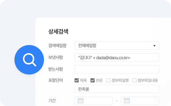Screen dimensions: 171x106
Task: Click the 기간 label
Action: click(52, 101)
